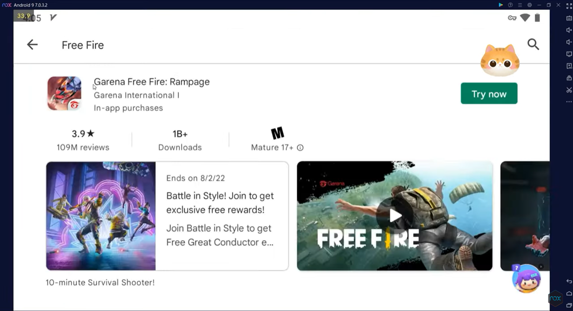Open the Nox screenshot scissors tool

click(x=569, y=90)
